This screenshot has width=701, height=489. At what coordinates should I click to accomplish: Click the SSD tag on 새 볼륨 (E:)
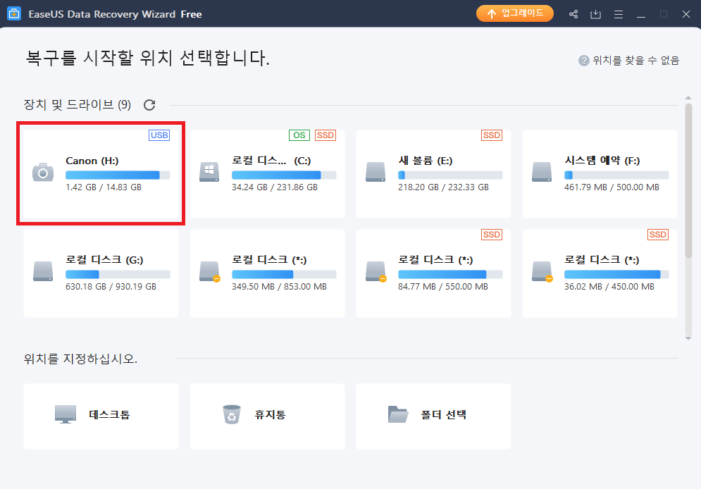coord(492,135)
